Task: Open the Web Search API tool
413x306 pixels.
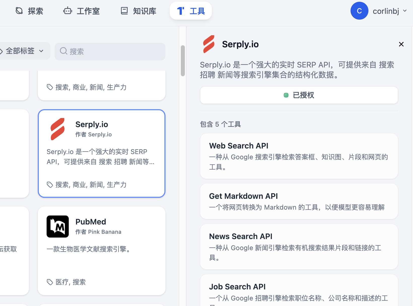Action: 299,156
